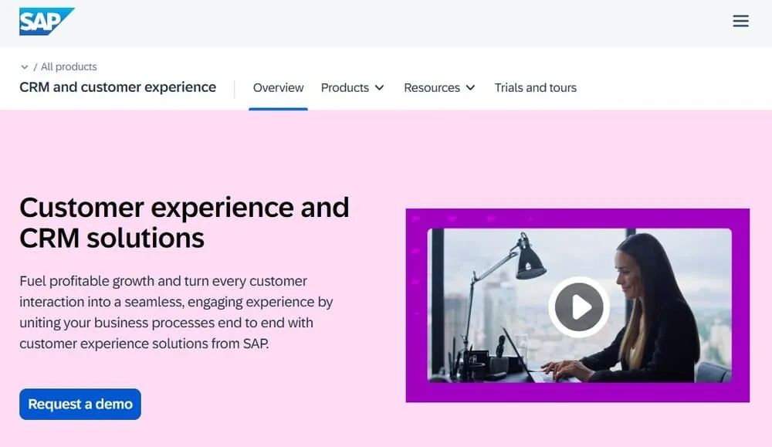Screen dimensions: 772x447
Task: Click the Request a demo button
Action: (x=80, y=404)
